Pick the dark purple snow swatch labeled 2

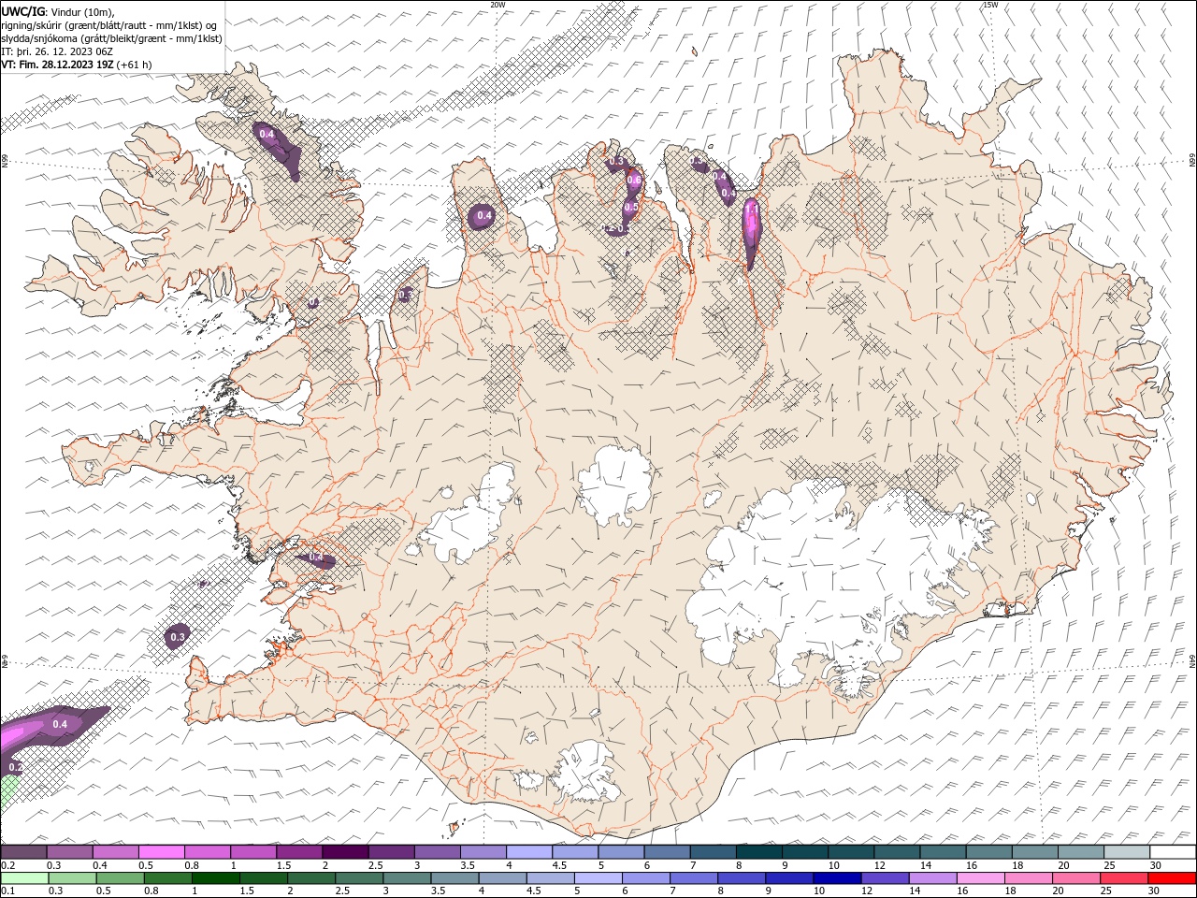[x=345, y=852]
